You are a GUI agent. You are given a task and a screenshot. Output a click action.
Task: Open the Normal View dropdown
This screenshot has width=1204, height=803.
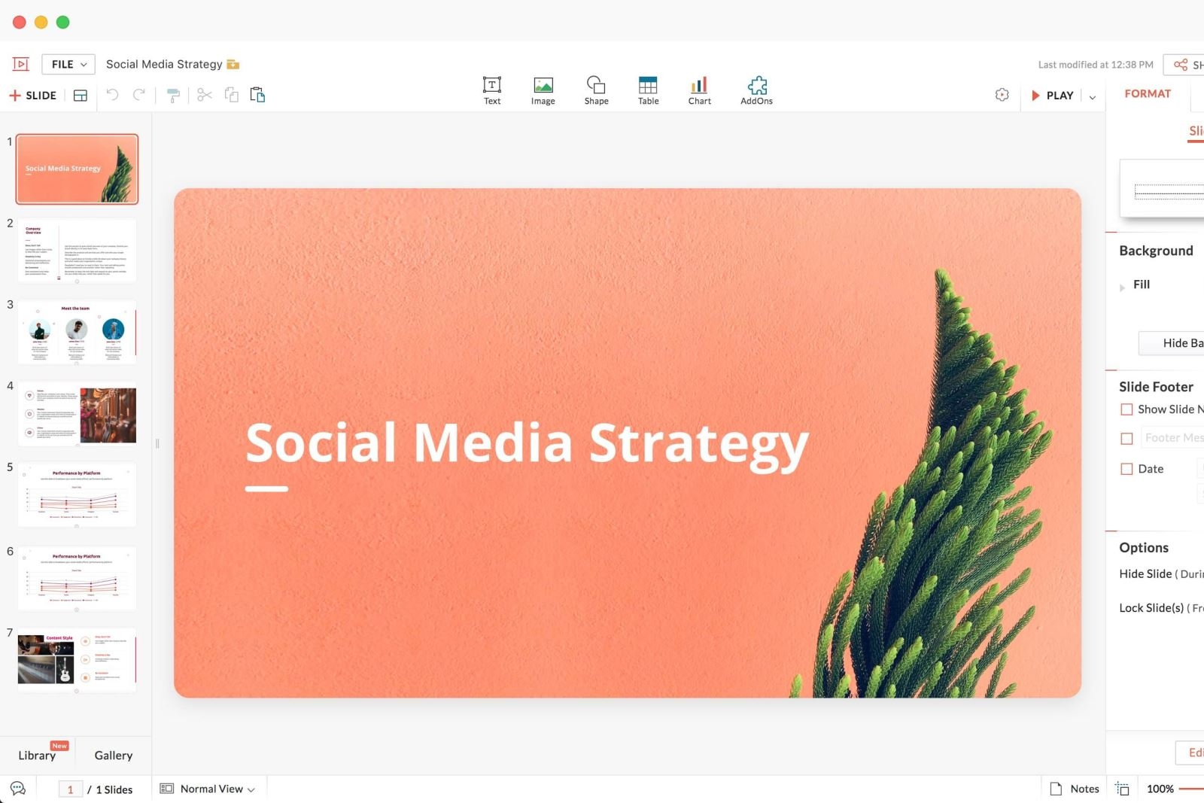[208, 789]
